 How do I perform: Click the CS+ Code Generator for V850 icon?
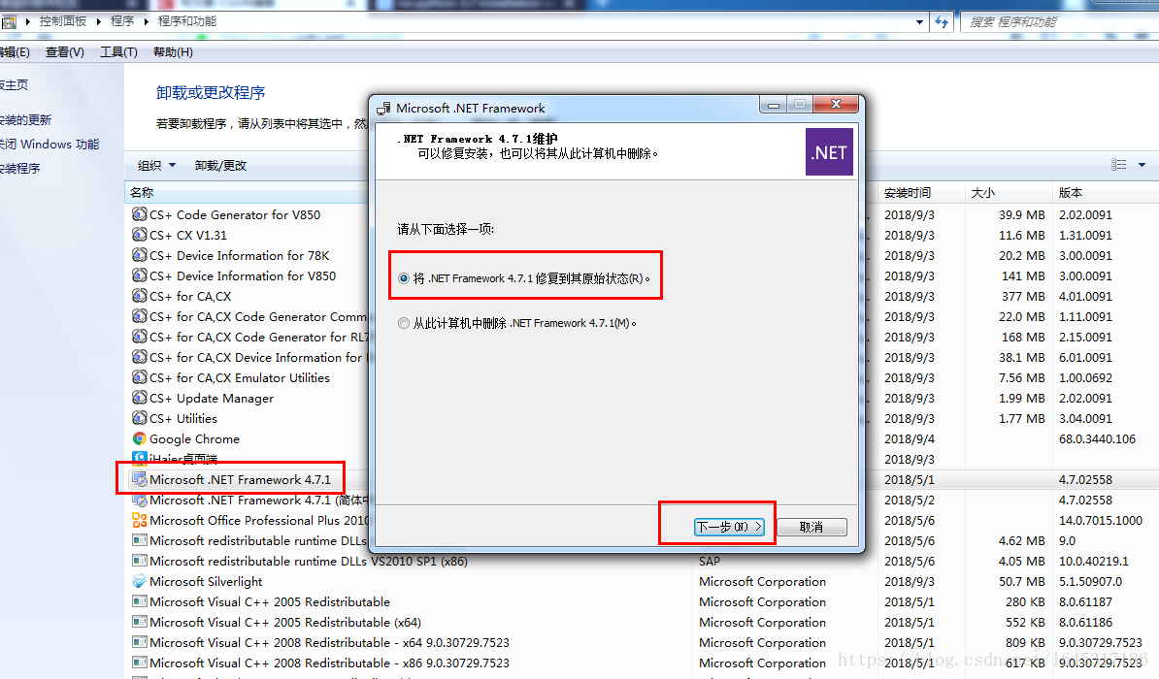coord(139,214)
